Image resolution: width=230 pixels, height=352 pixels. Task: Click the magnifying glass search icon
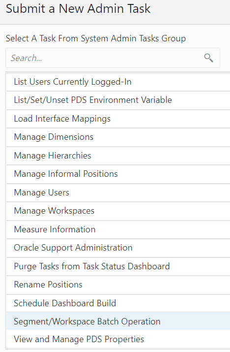[208, 58]
